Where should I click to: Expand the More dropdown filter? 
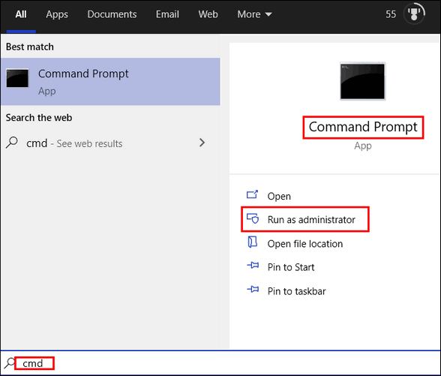click(x=254, y=14)
